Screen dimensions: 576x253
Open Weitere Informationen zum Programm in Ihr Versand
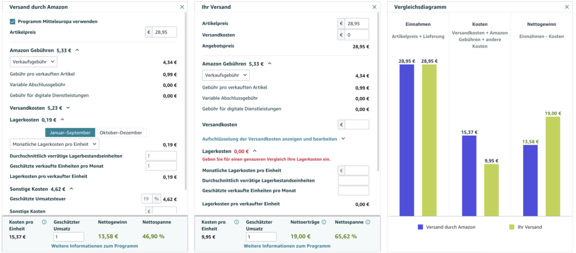coord(287,246)
